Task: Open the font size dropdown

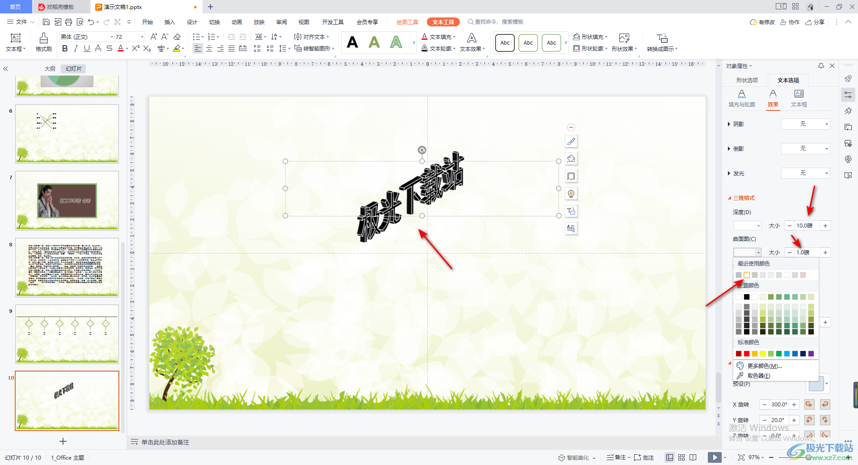Action: click(143, 37)
